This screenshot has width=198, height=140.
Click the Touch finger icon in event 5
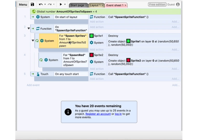[38, 74]
